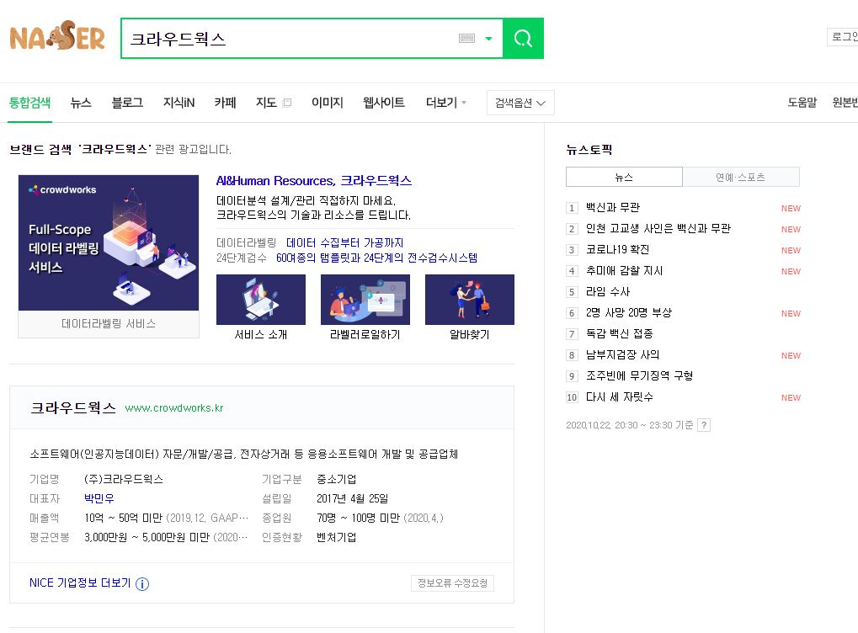Open the 도움말 link

(802, 103)
